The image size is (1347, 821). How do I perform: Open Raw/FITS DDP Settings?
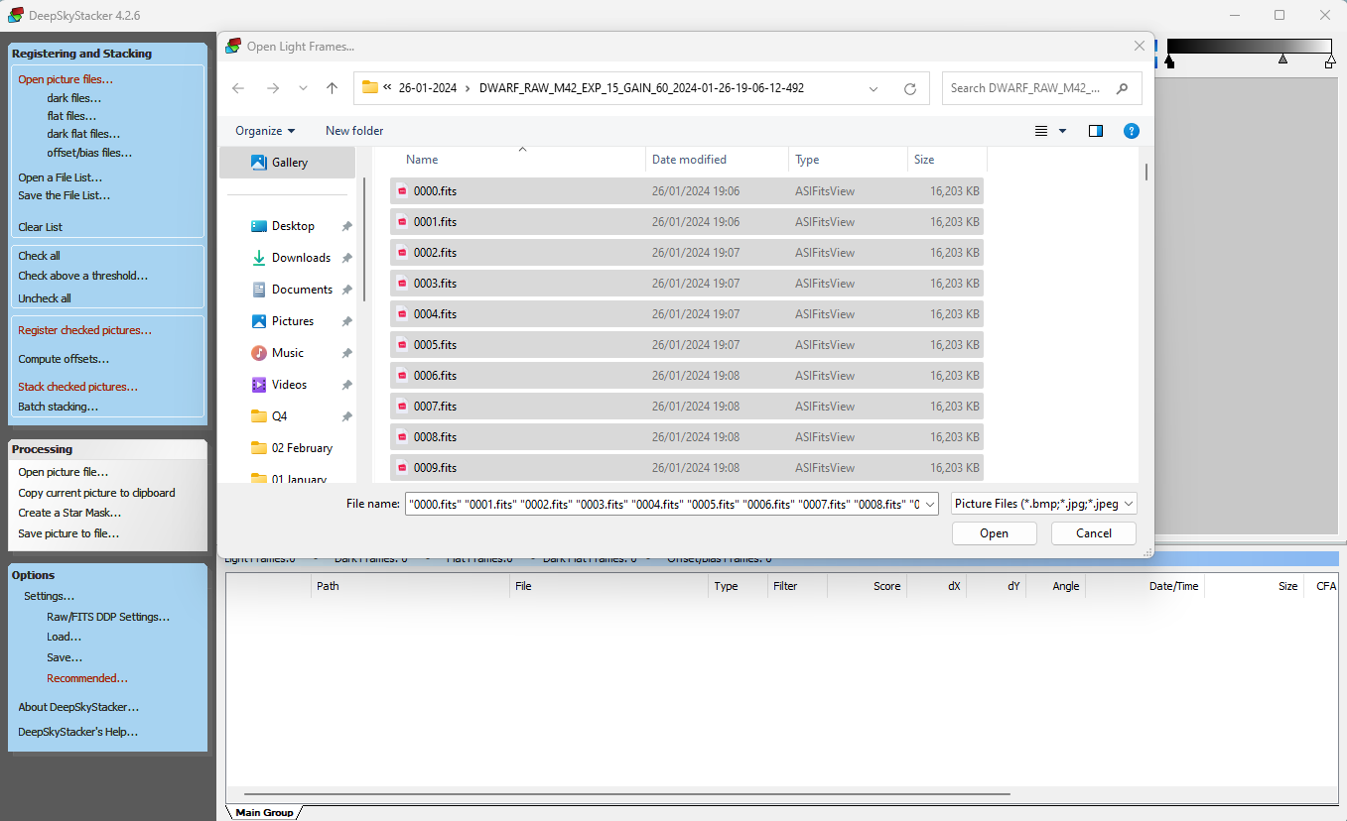(108, 617)
